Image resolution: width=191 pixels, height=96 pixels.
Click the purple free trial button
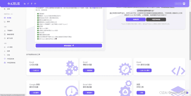click(136, 19)
